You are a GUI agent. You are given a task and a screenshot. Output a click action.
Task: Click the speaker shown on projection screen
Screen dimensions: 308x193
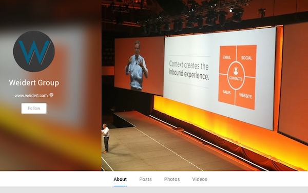pyautogui.click(x=137, y=66)
